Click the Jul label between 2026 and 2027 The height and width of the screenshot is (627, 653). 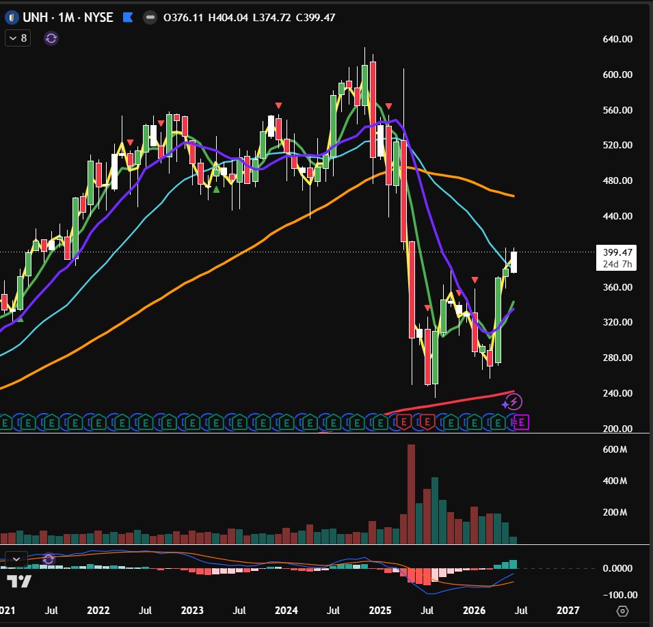(521, 611)
